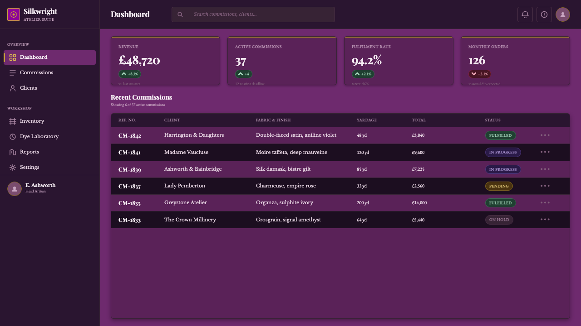Open ellipsis menu for The Crown Millinery

[545, 220]
